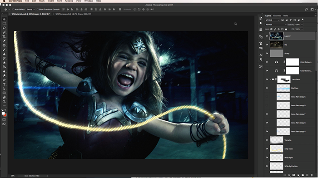
Task: Select the Hand tool
Action: (4, 98)
